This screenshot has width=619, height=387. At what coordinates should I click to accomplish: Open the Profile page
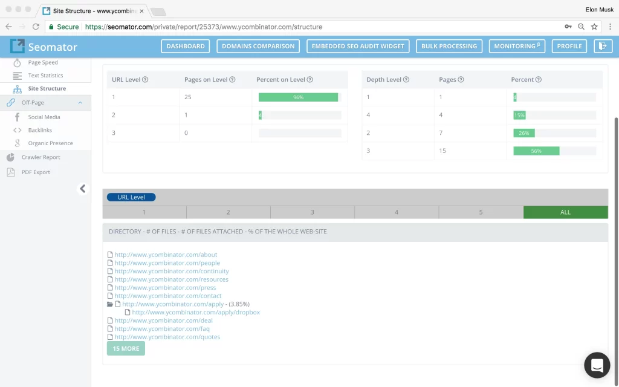569,46
